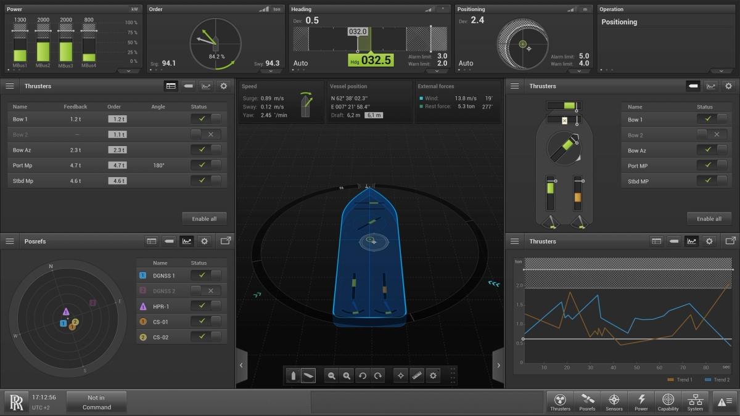Open top-right Thrusters panel hamburger menu
The height and width of the screenshot is (416, 740).
515,86
